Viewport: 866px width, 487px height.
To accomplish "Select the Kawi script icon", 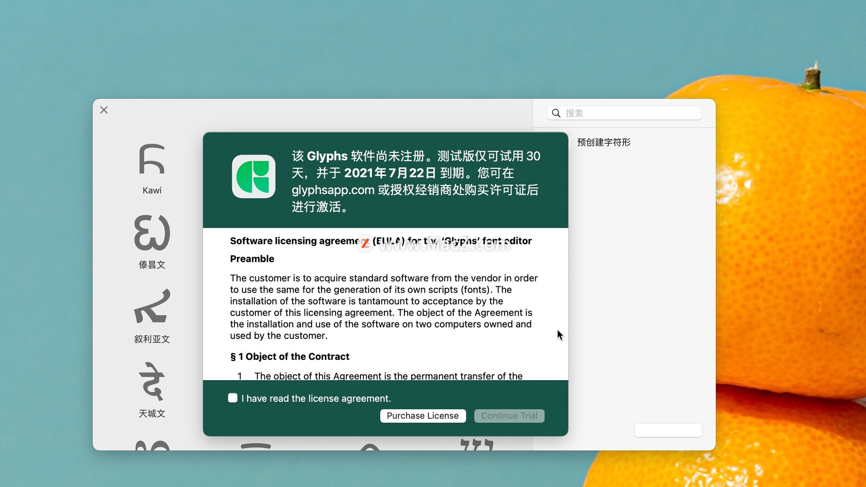I will (x=152, y=159).
